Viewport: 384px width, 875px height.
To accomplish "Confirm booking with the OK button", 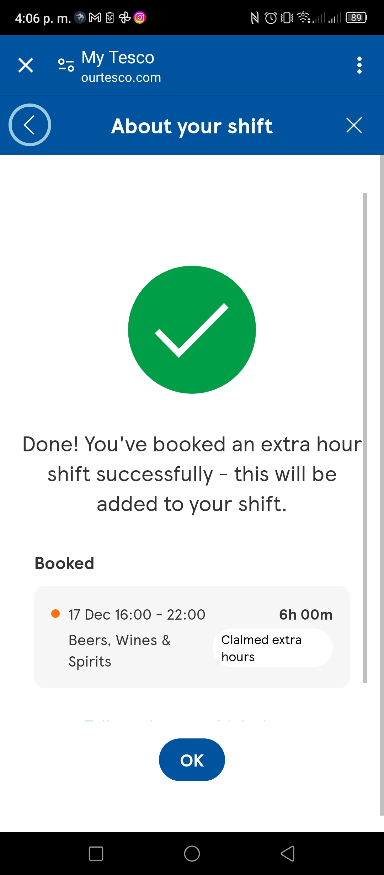I will tap(192, 760).
